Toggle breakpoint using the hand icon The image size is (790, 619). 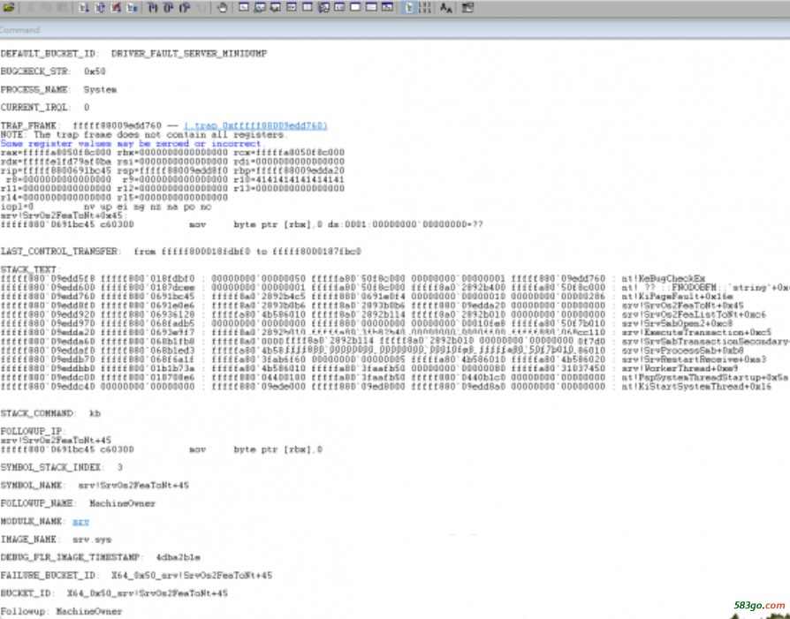pos(222,8)
